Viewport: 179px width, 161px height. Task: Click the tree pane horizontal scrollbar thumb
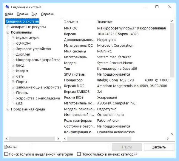point(32,139)
